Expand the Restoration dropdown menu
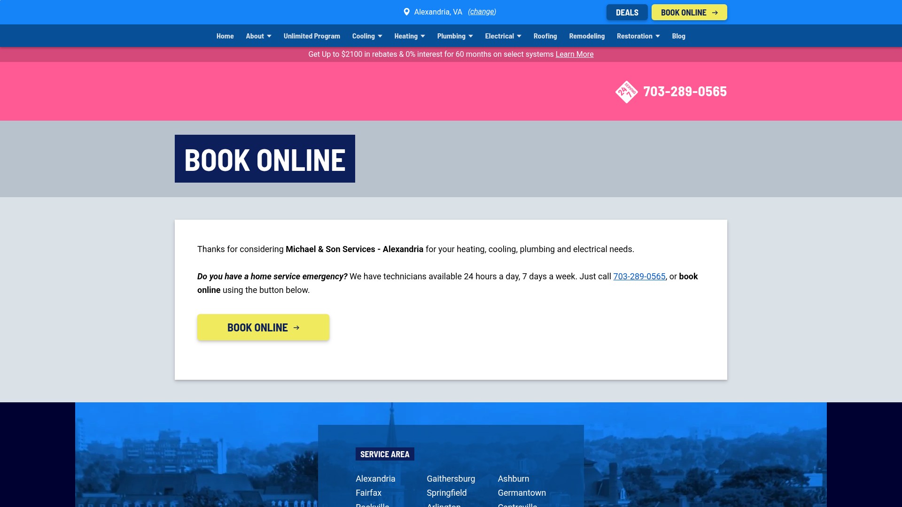 [638, 36]
